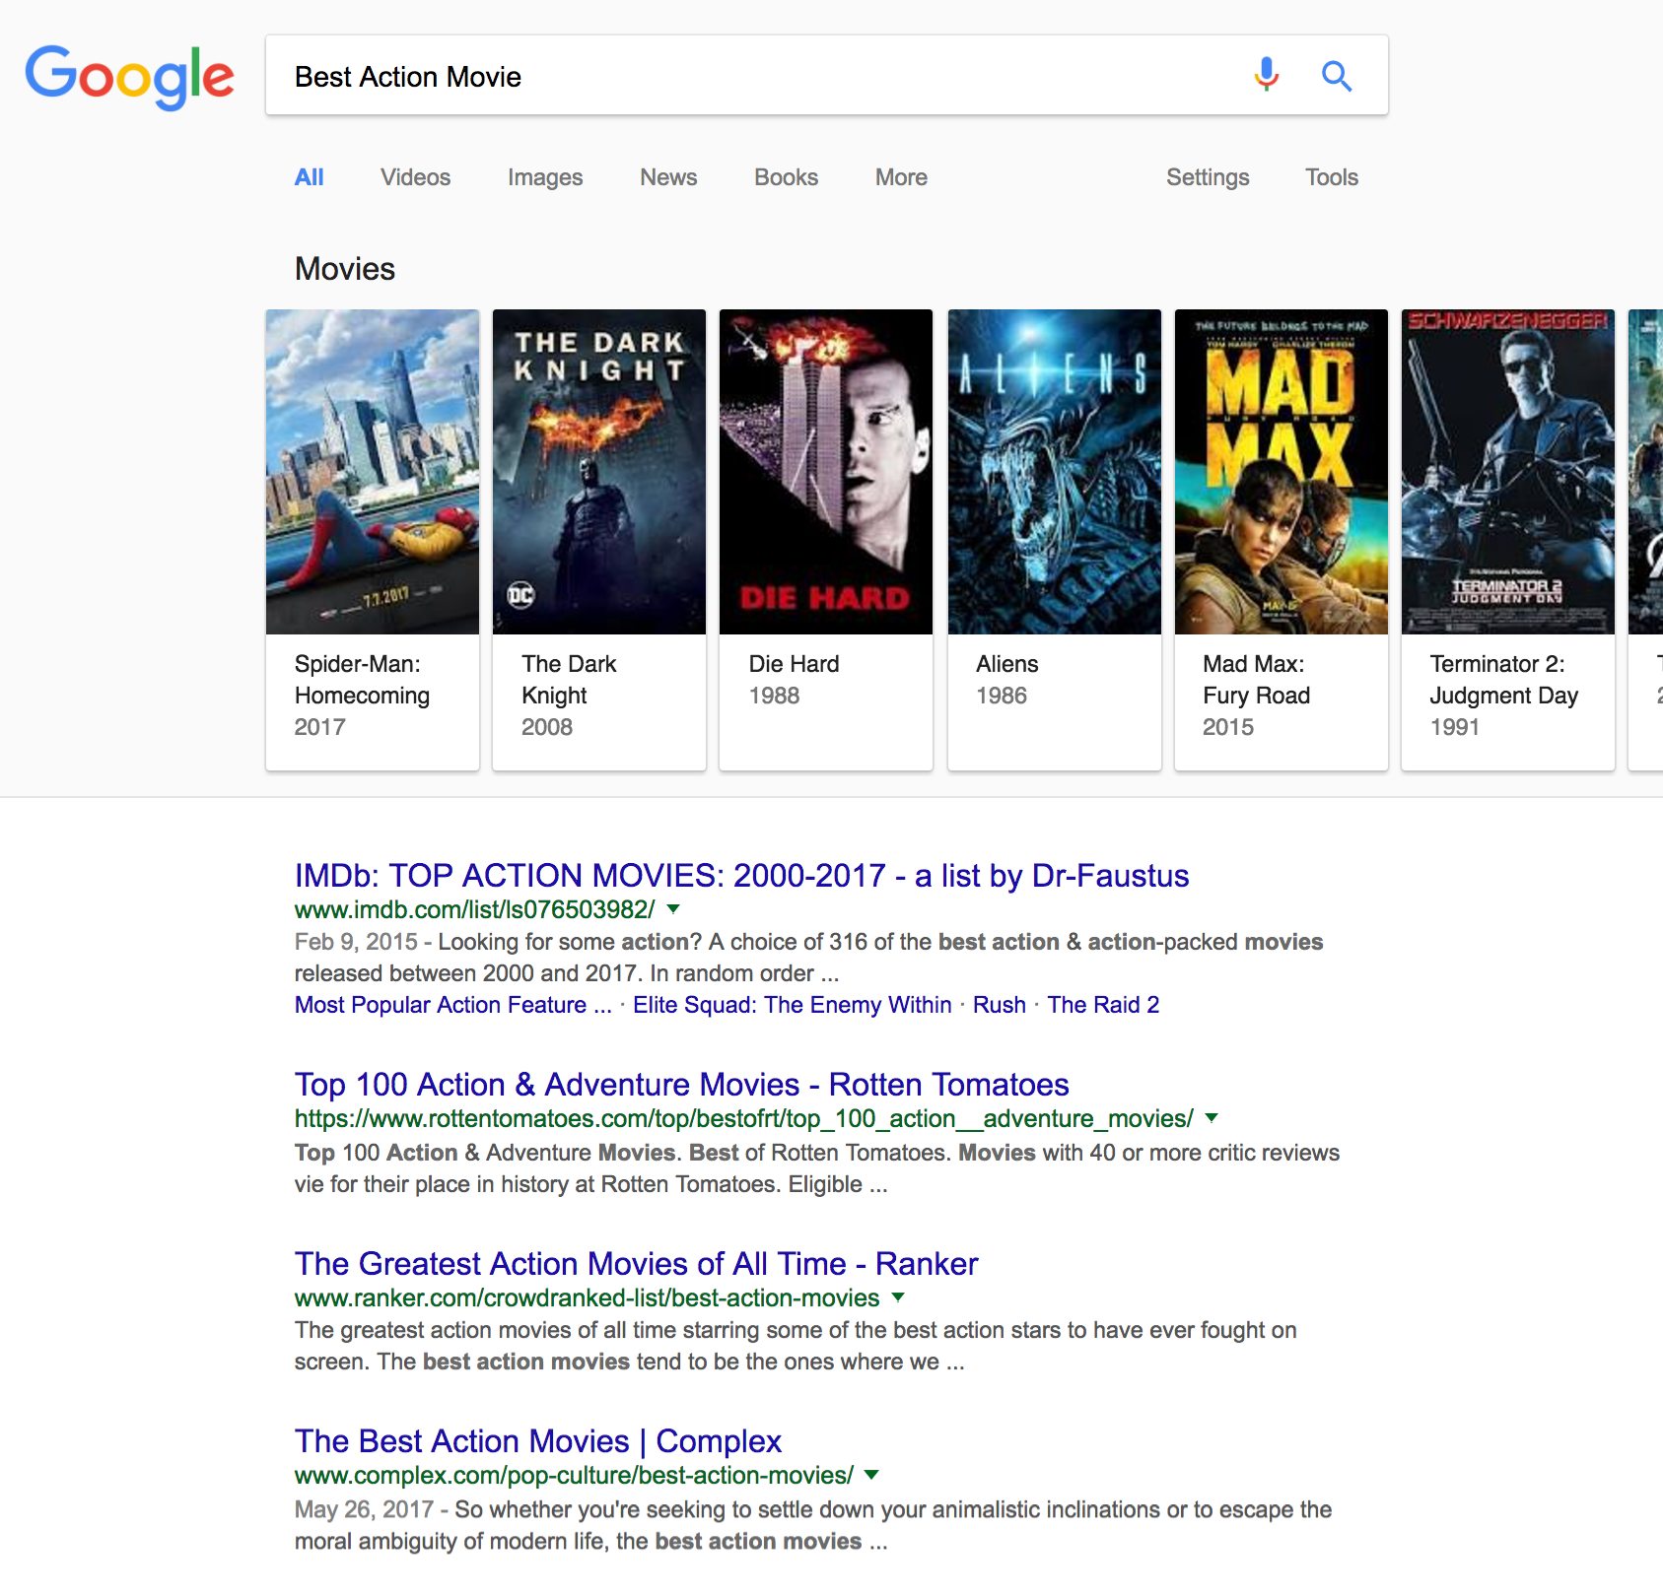The image size is (1663, 1596).
Task: Expand the More search categories menu
Action: (x=900, y=177)
